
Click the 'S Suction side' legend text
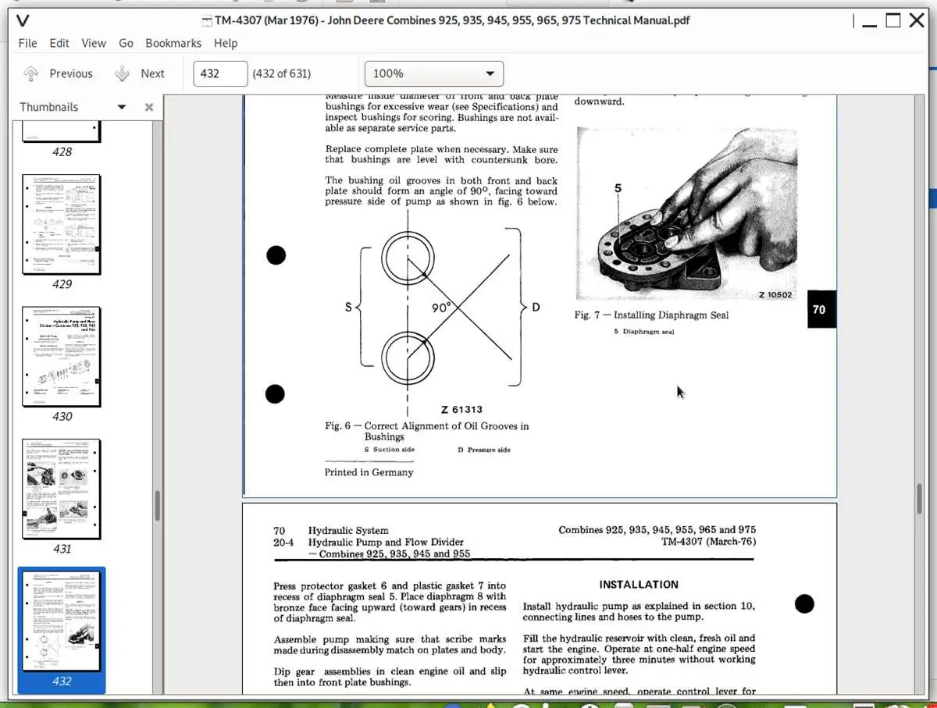[390, 450]
